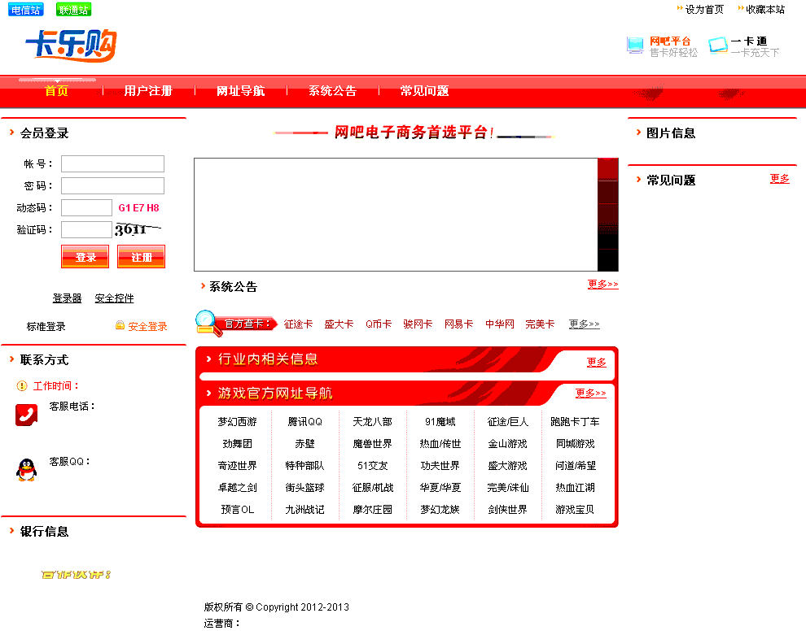The image size is (806, 635).
Task: Check 中华网 card lookup
Action: (500, 324)
